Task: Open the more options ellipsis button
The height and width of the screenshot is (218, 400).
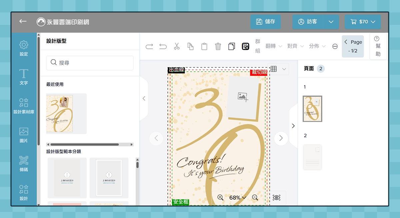Action: pos(335,47)
